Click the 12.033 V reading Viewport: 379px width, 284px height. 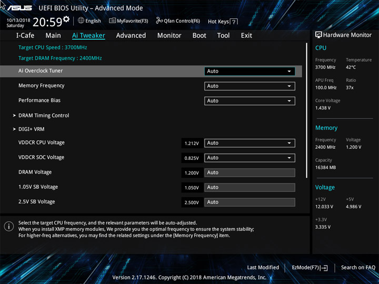pos(324,207)
